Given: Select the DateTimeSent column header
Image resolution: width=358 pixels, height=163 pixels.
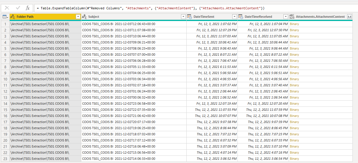Looking at the screenshot, I should tap(212, 17).
